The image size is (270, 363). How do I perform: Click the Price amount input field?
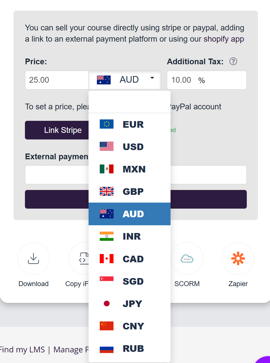[57, 80]
